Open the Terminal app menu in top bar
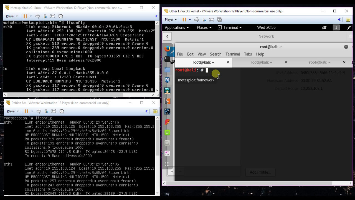The height and width of the screenshot is (200, 355). [230, 27]
